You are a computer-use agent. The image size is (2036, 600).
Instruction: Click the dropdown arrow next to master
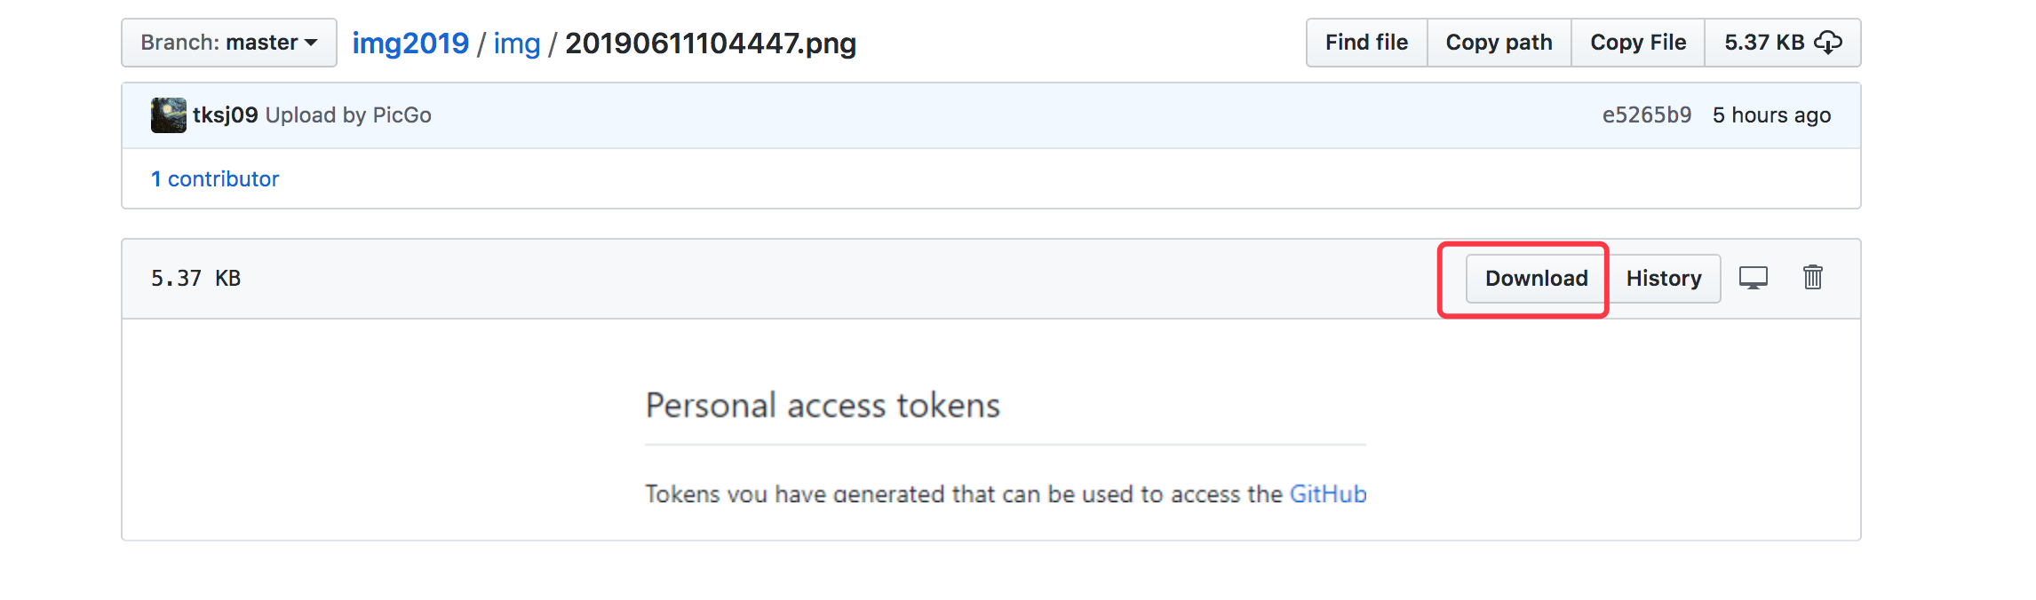point(309,42)
